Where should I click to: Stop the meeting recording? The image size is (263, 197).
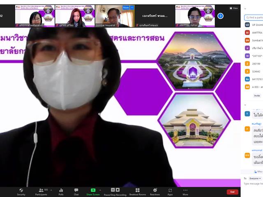[118, 190]
